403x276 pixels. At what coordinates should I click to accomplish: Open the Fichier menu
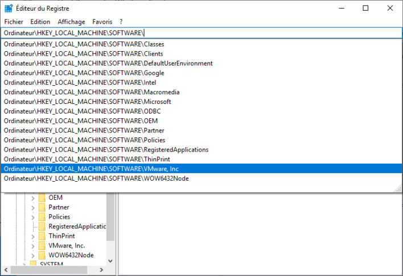tap(13, 22)
